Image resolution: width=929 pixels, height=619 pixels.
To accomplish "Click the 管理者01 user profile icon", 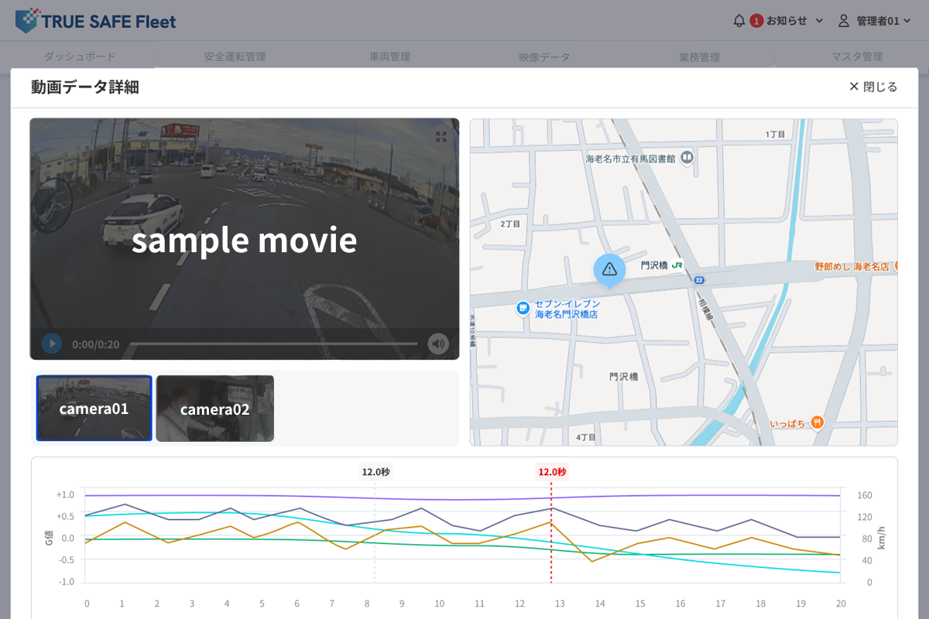I will (x=844, y=21).
